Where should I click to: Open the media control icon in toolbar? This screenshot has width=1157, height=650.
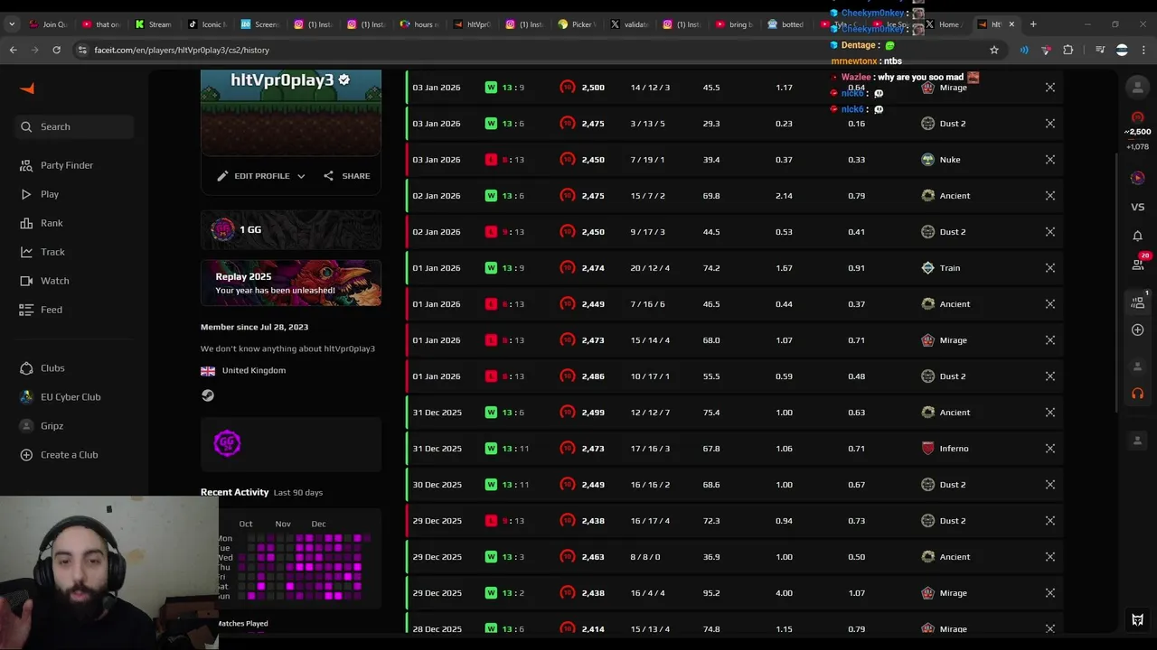pos(1100,50)
